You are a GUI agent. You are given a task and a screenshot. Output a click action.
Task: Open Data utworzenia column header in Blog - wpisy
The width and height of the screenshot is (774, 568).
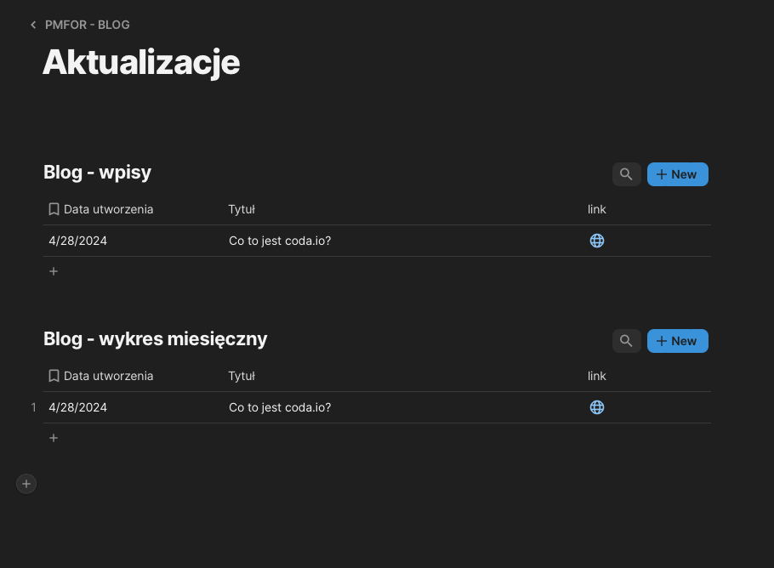tap(108, 209)
